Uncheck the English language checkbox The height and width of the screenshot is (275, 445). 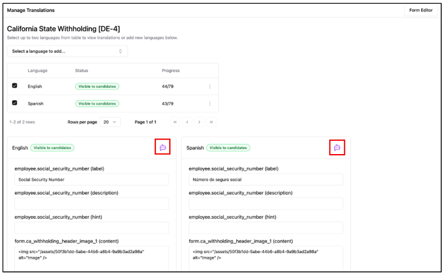14,85
